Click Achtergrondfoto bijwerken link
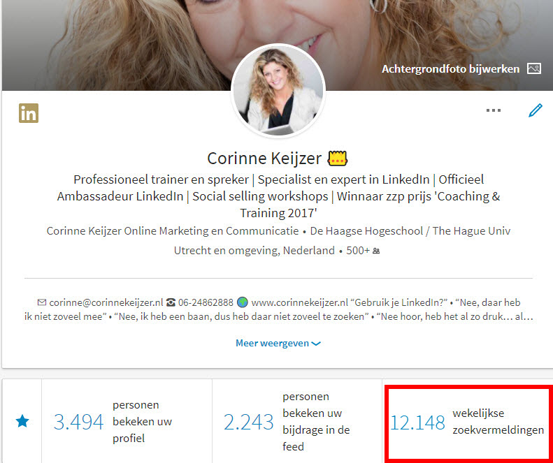 coord(450,68)
